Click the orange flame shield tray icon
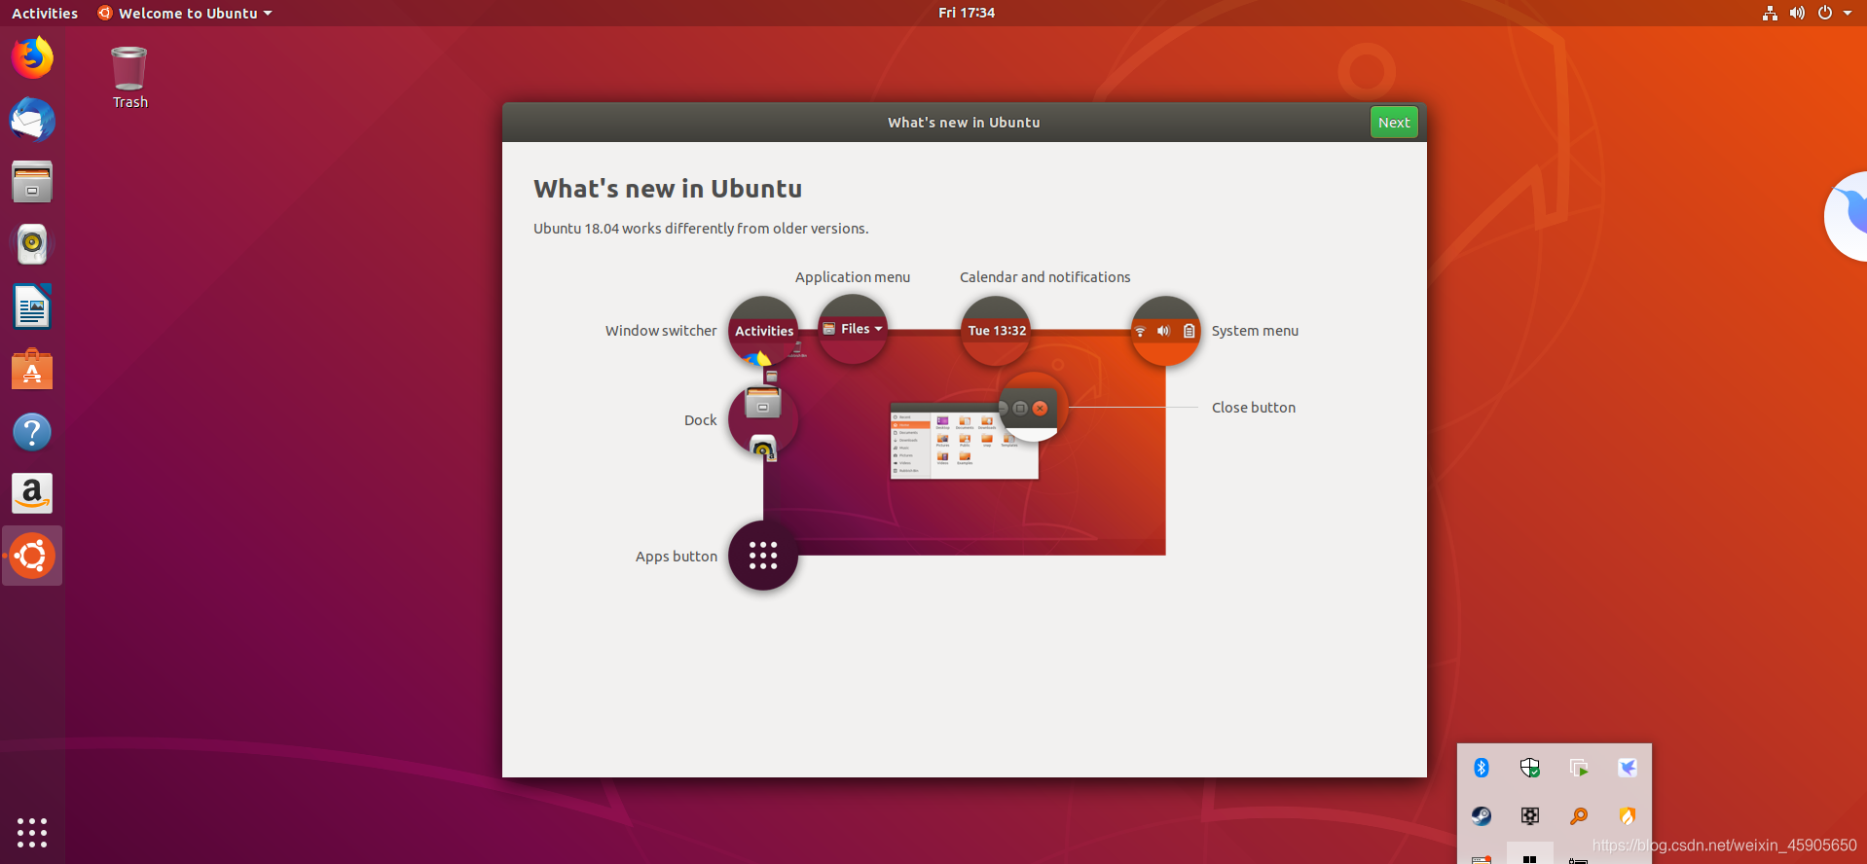Screen dimensions: 1867x864 pyautogui.click(x=1628, y=815)
